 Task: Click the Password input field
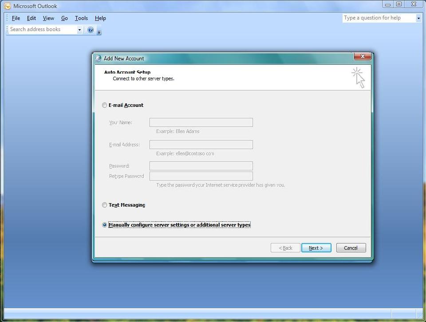[201, 166]
